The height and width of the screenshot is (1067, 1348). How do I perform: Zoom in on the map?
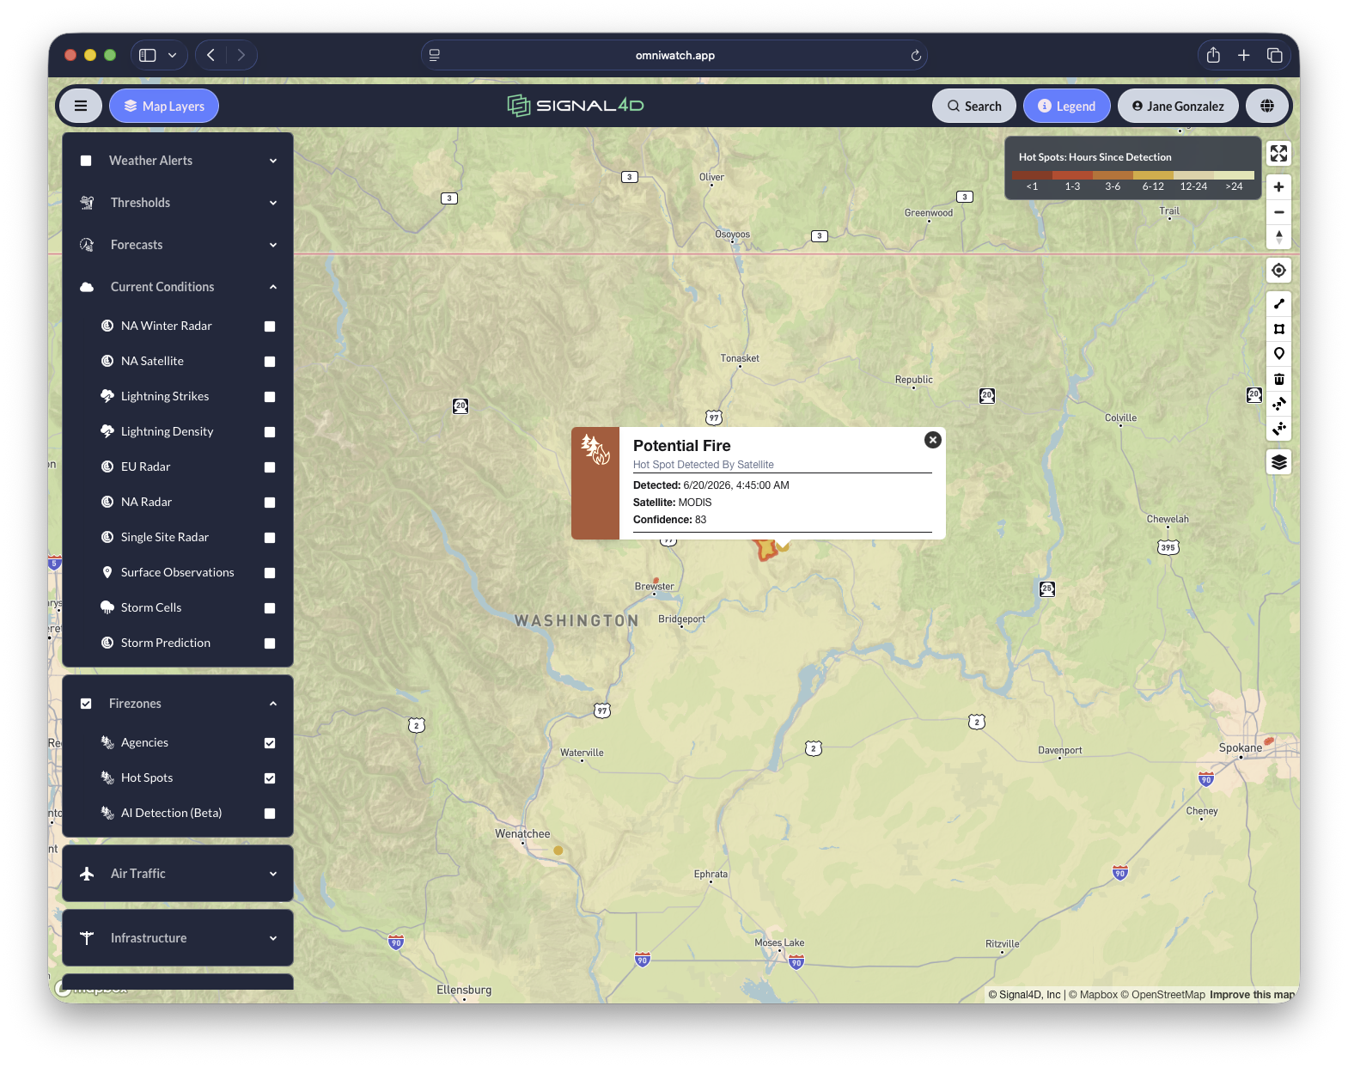(x=1279, y=186)
